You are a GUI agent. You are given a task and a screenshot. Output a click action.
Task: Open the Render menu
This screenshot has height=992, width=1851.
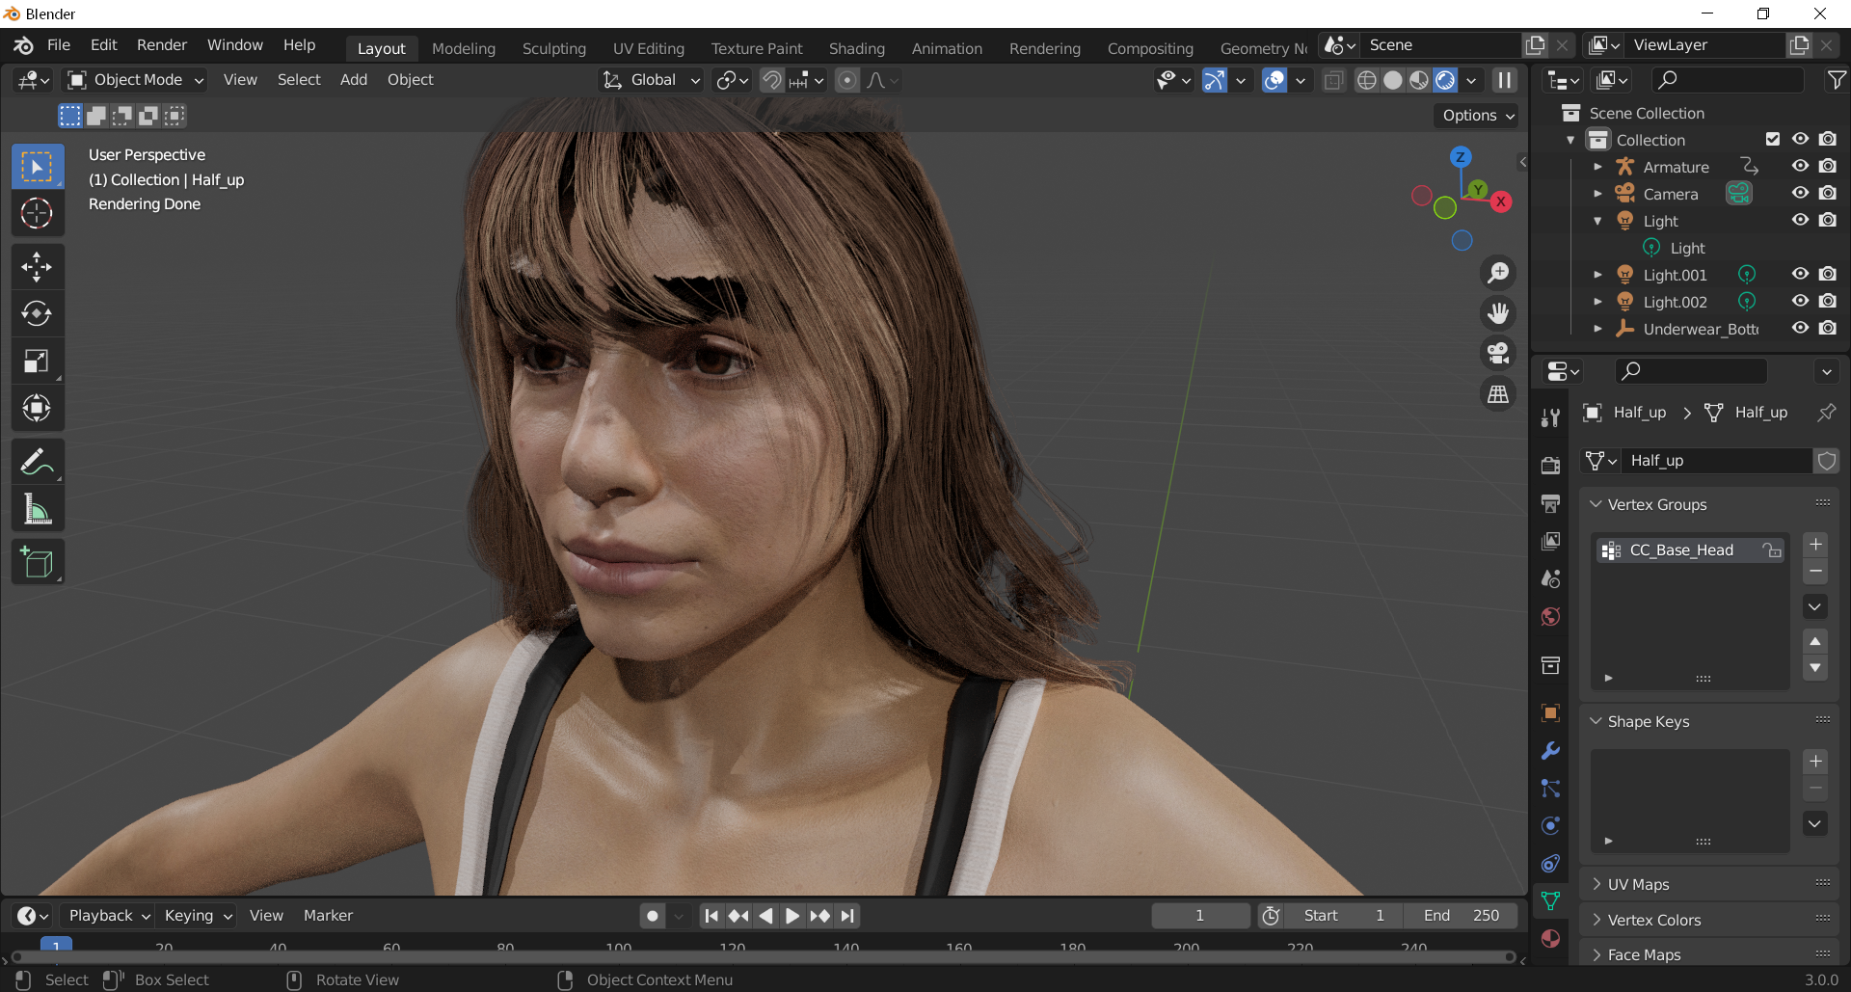point(162,45)
